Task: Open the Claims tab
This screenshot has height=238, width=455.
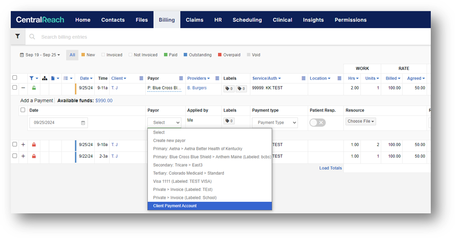Action: pyautogui.click(x=194, y=20)
